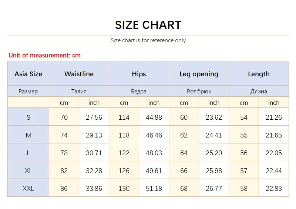This screenshot has height=209, width=296.
Task: Click the Leg opening column header
Action: pos(199,74)
